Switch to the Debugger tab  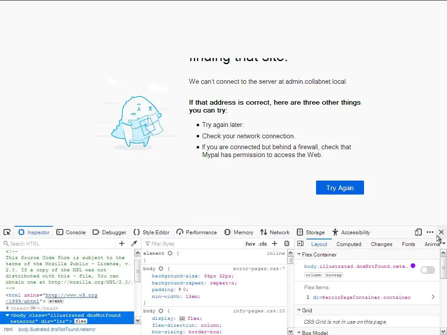coord(110,232)
